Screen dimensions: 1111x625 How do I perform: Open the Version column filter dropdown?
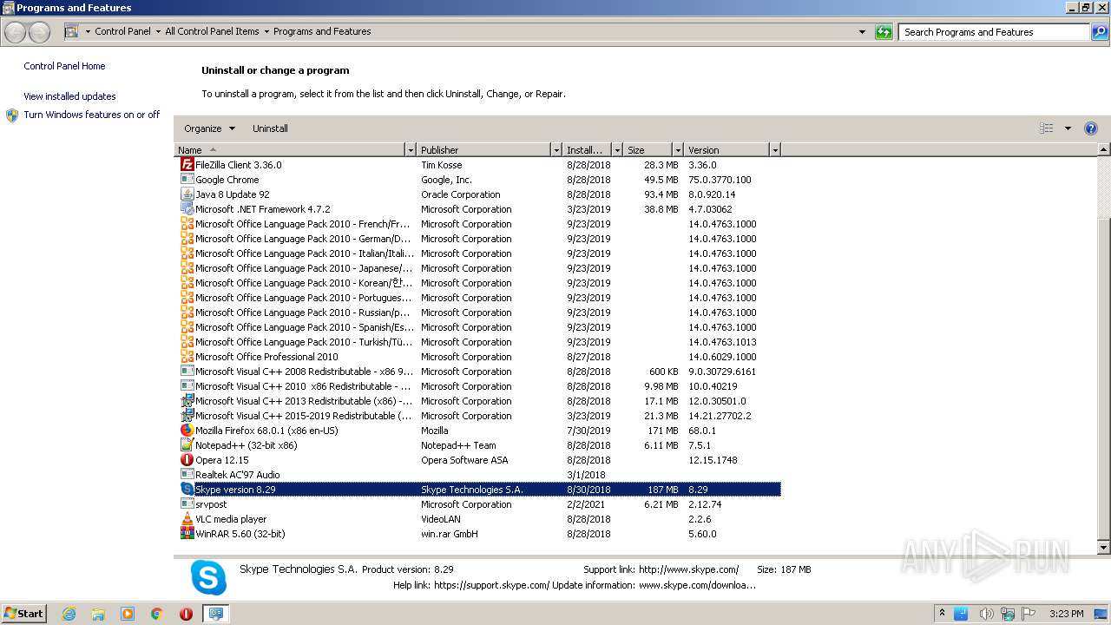tap(775, 150)
